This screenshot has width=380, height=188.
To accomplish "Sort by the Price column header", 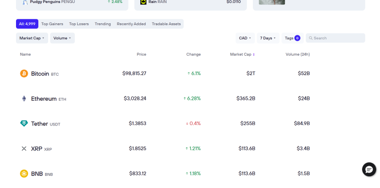I will (x=142, y=54).
